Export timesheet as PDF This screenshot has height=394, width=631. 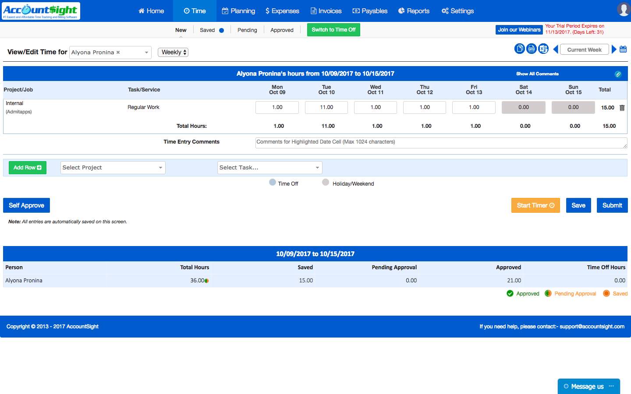(532, 49)
